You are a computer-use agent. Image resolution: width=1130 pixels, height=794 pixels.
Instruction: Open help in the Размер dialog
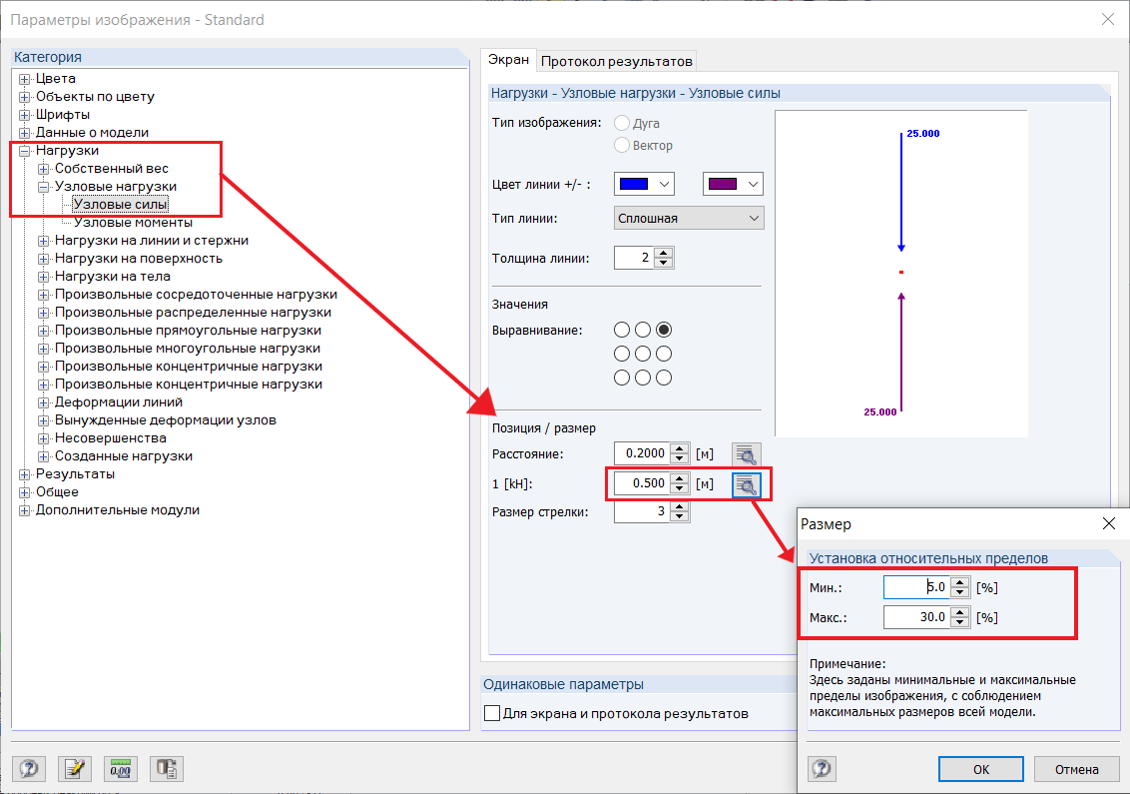[x=822, y=769]
